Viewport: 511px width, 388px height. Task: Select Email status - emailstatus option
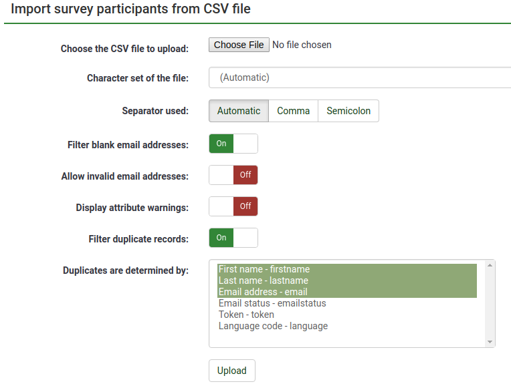pyautogui.click(x=272, y=303)
